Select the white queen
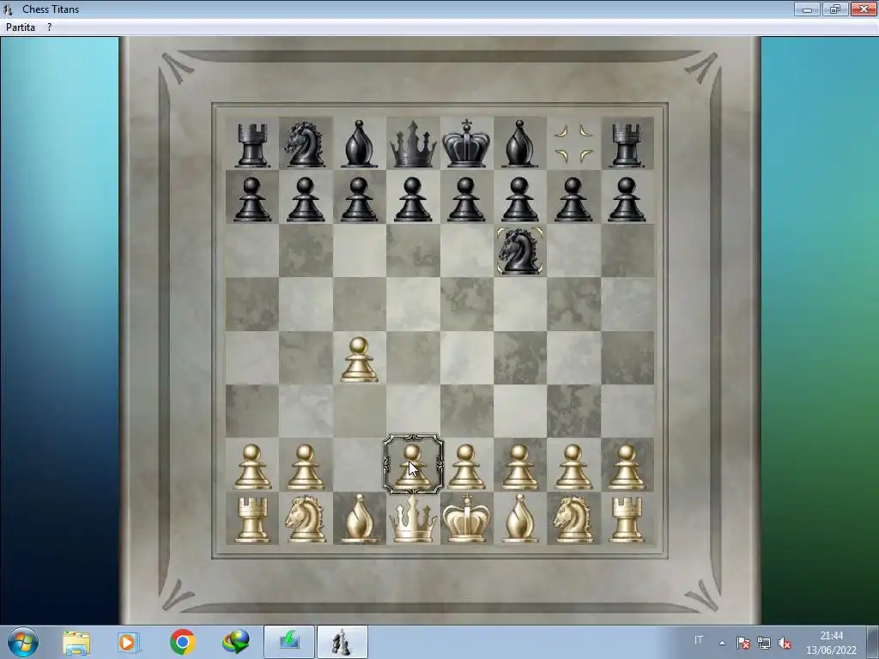 [413, 519]
